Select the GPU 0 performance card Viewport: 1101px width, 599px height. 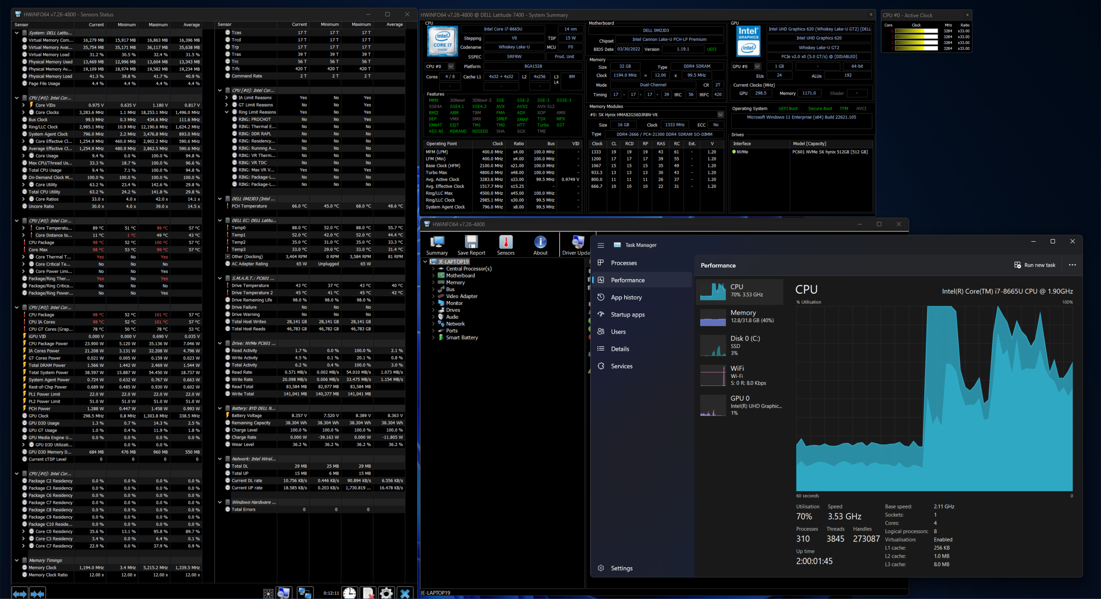[x=740, y=405]
